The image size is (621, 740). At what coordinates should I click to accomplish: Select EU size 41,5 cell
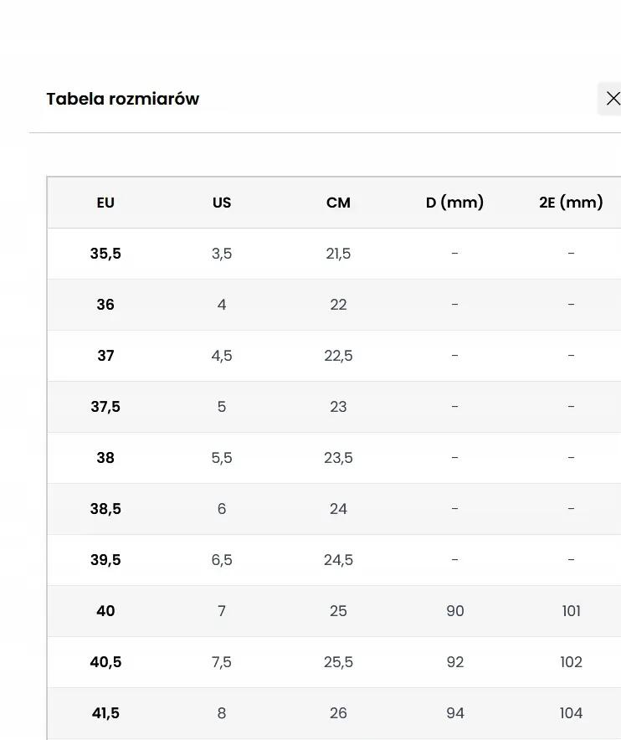[x=105, y=712]
